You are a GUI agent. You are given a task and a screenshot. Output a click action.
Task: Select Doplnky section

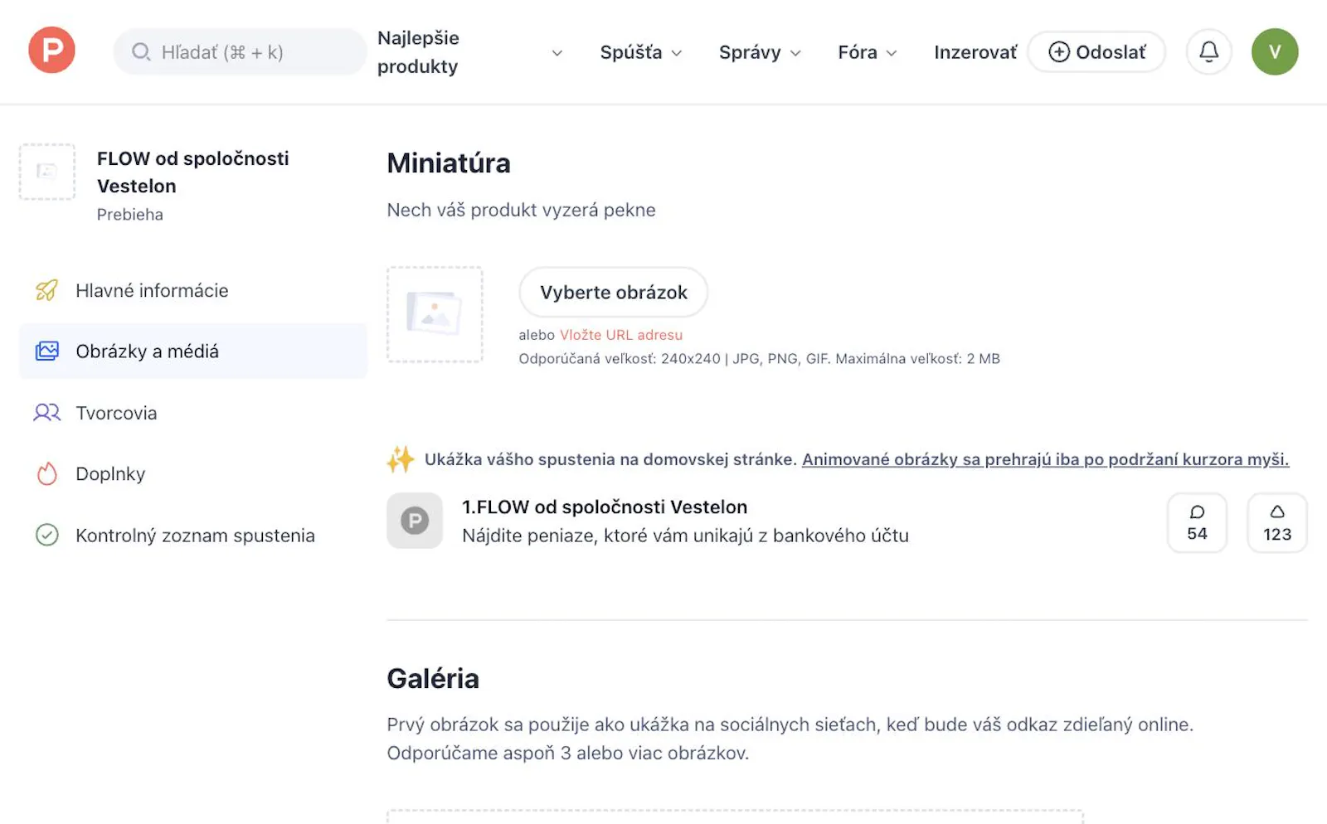pyautogui.click(x=192, y=474)
